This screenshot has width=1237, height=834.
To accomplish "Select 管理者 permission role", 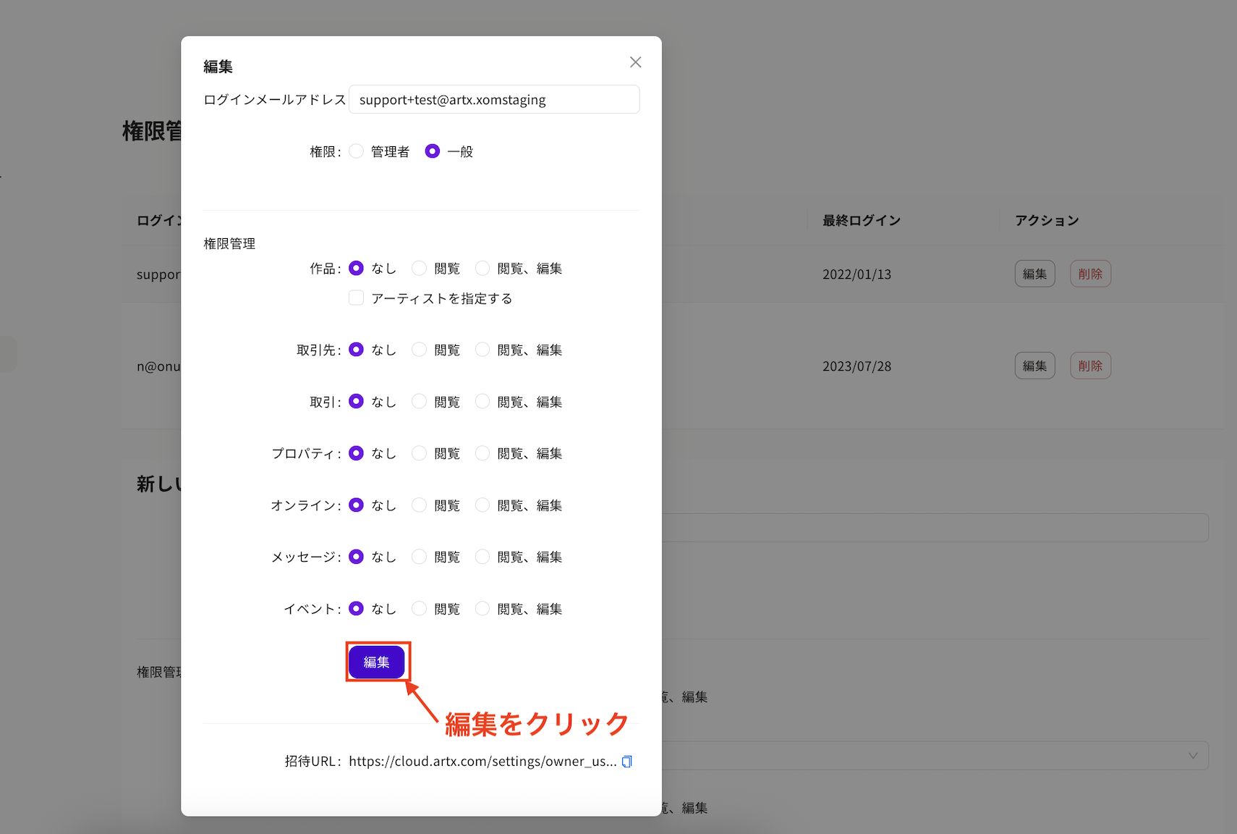I will point(356,151).
